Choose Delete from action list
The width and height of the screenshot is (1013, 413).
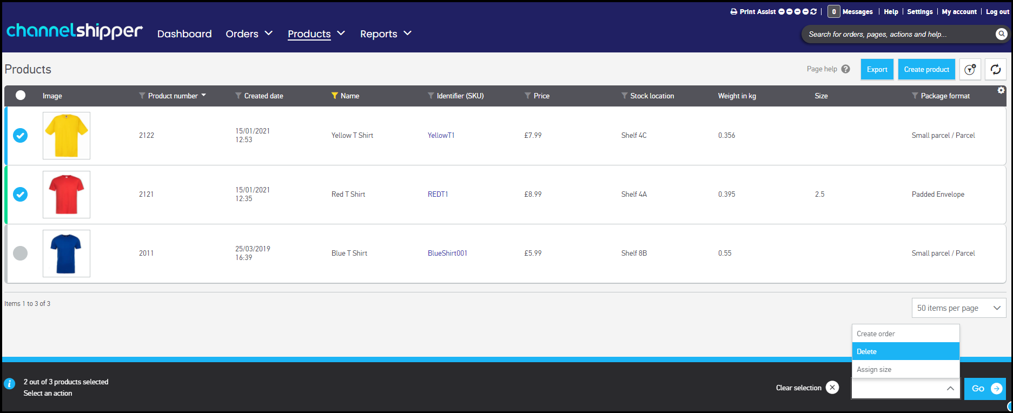coord(906,351)
